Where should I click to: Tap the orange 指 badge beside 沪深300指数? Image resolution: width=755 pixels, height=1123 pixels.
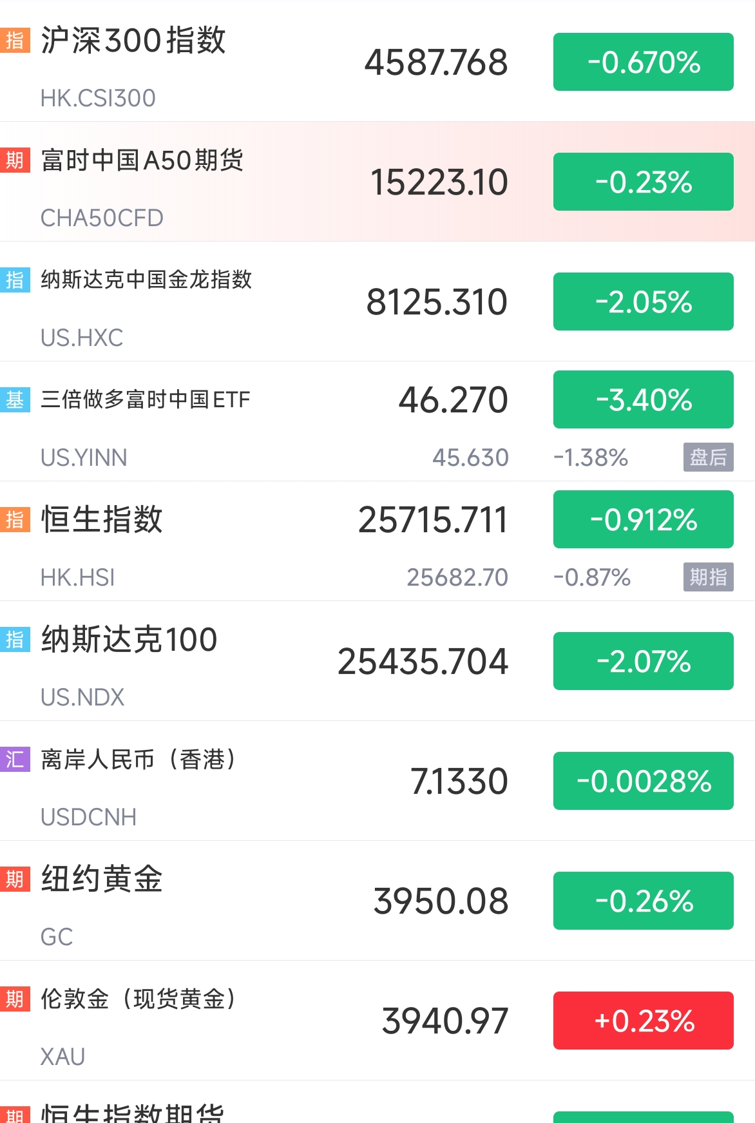[x=15, y=40]
